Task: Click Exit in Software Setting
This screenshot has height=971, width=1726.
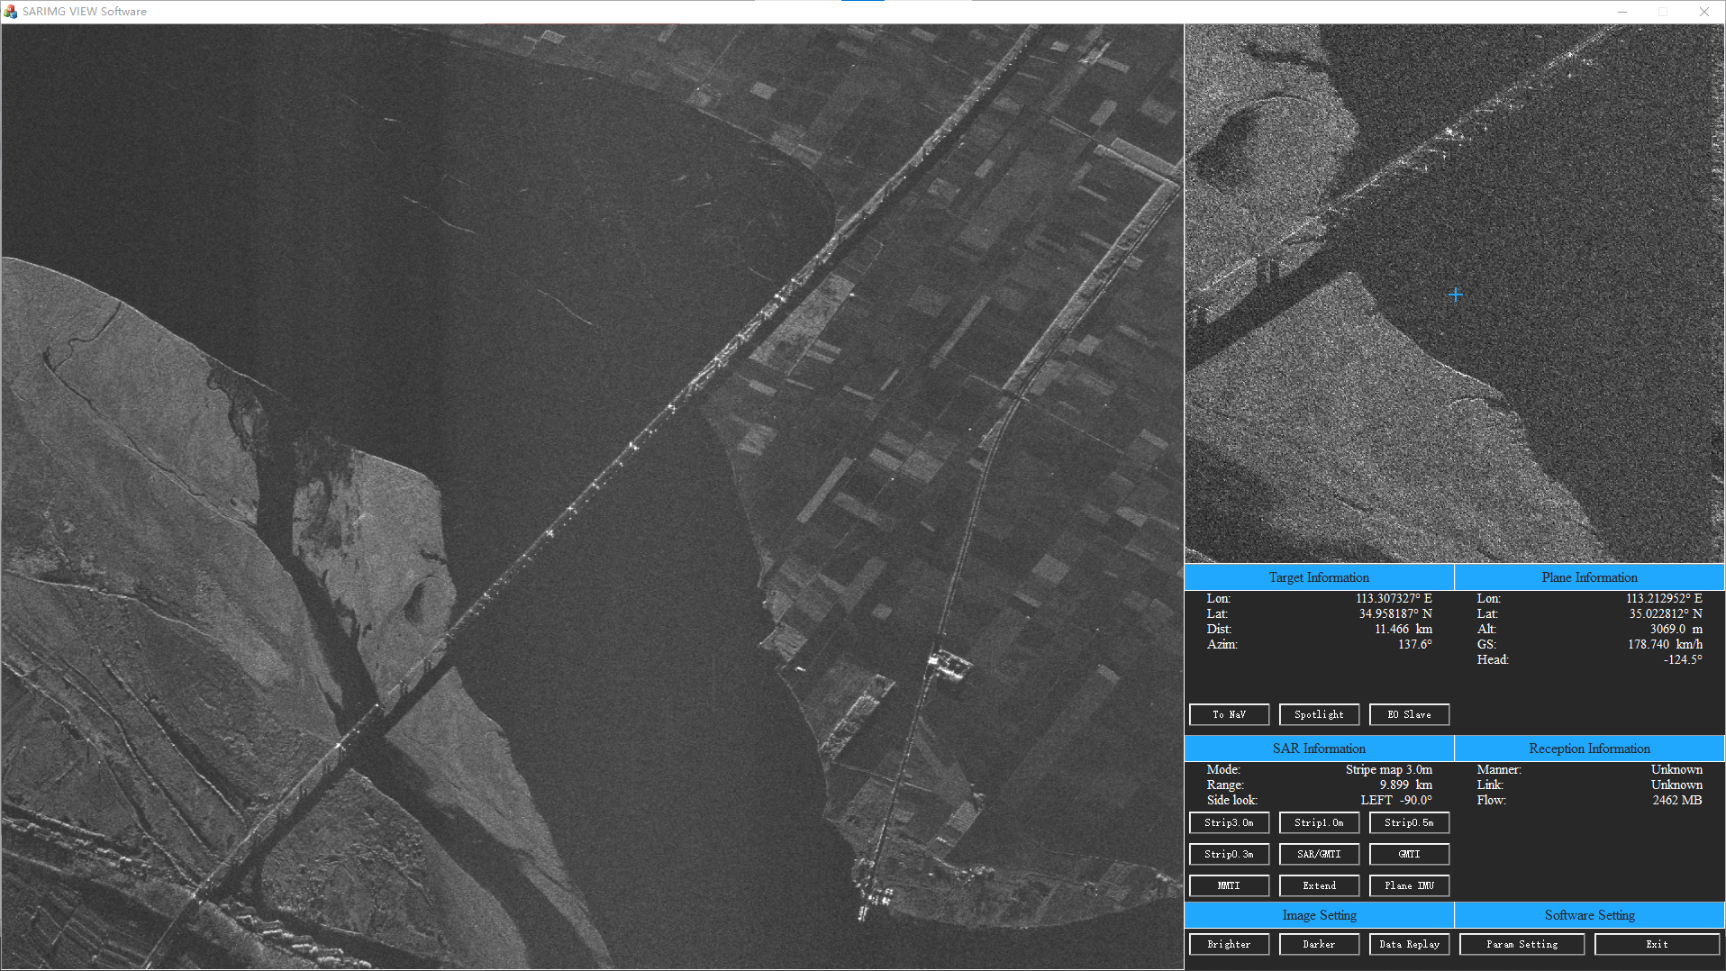Action: pyautogui.click(x=1657, y=944)
